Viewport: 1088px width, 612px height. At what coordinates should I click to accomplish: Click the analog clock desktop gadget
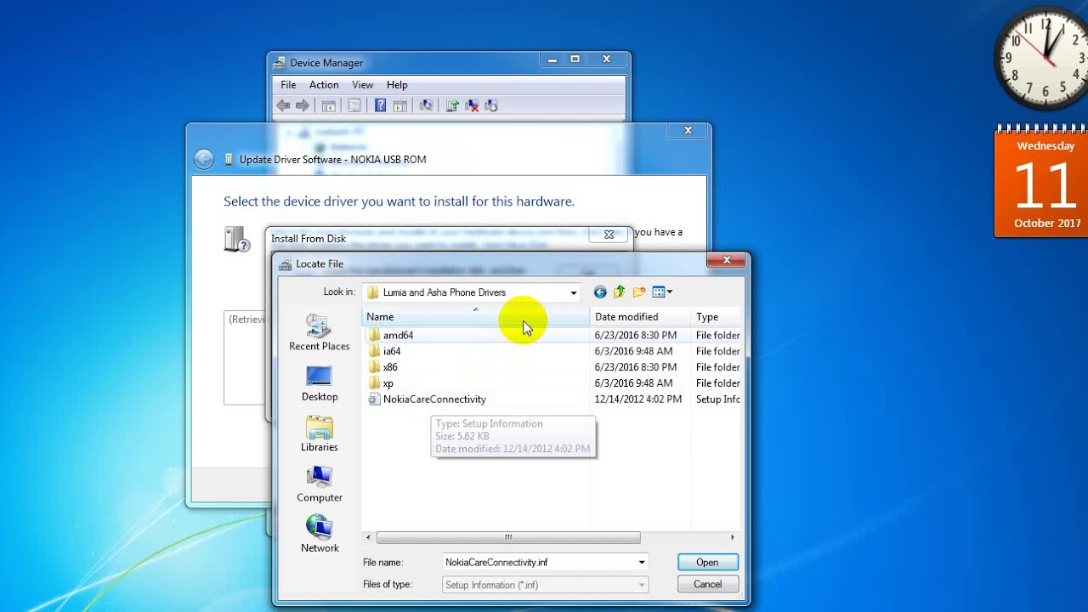(x=1042, y=58)
